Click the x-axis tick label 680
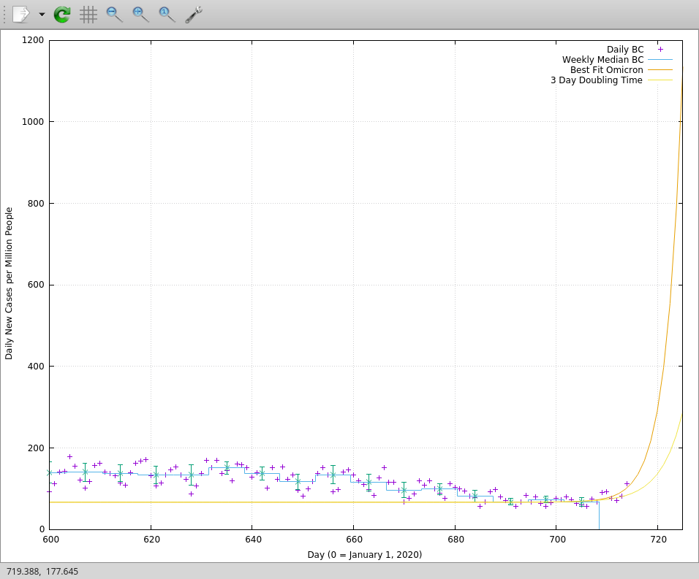The image size is (699, 579). pyautogui.click(x=456, y=540)
